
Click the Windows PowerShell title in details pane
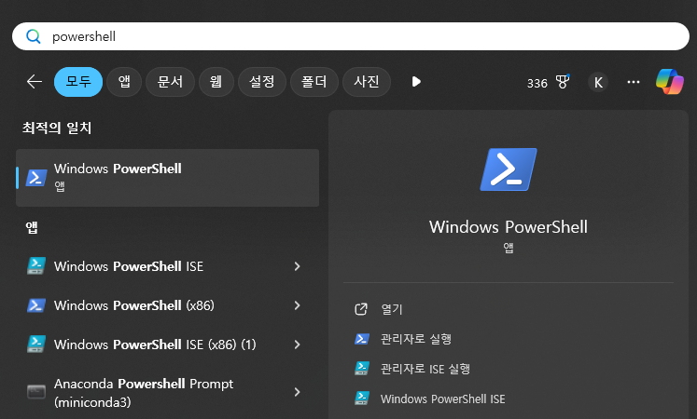[x=509, y=227]
